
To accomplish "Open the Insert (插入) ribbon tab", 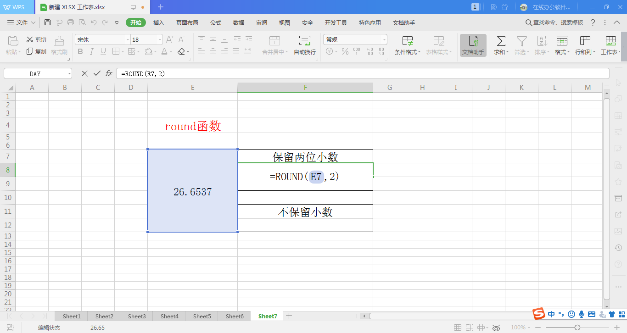I will [x=158, y=22].
